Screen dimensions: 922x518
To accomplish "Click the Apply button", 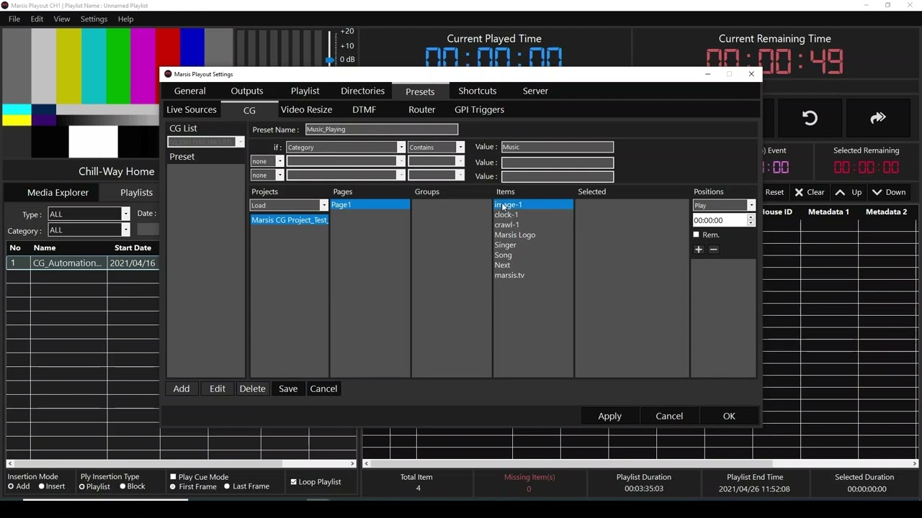I will [609, 416].
